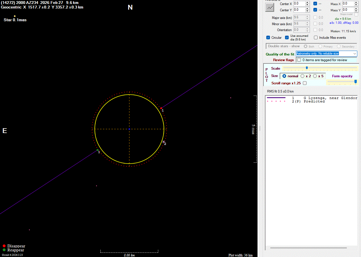Click the red disappear point on chord 1
This screenshot has height=257, width=361.
[x=161, y=108]
